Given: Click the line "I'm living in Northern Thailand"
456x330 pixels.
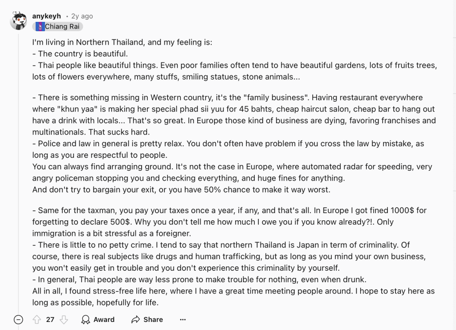Looking at the screenshot, I should [x=122, y=42].
